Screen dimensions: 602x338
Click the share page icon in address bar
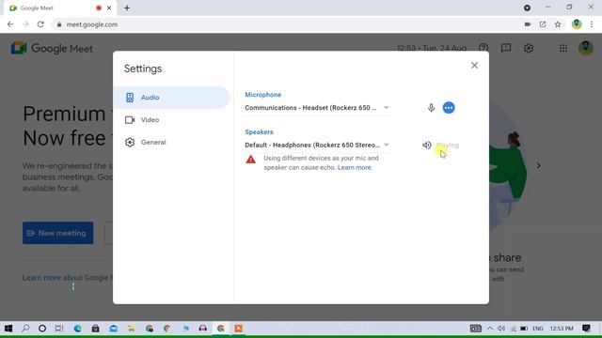point(543,24)
